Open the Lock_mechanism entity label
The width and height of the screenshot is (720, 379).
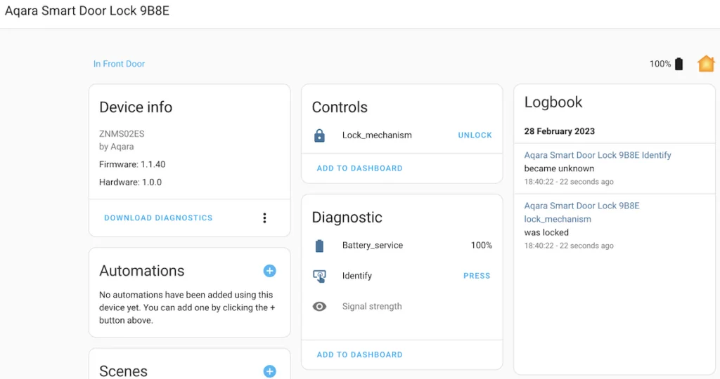click(x=377, y=135)
